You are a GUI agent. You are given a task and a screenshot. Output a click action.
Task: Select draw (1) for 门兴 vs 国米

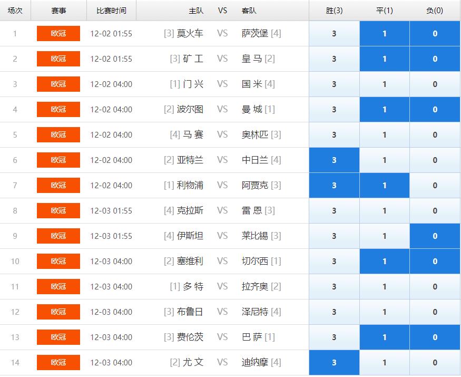(384, 84)
